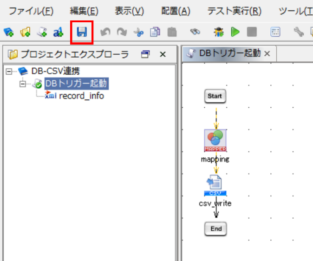This screenshot has height=261, width=313.
Task: Select DBトリガー起動 script in tree
Action: click(x=76, y=84)
